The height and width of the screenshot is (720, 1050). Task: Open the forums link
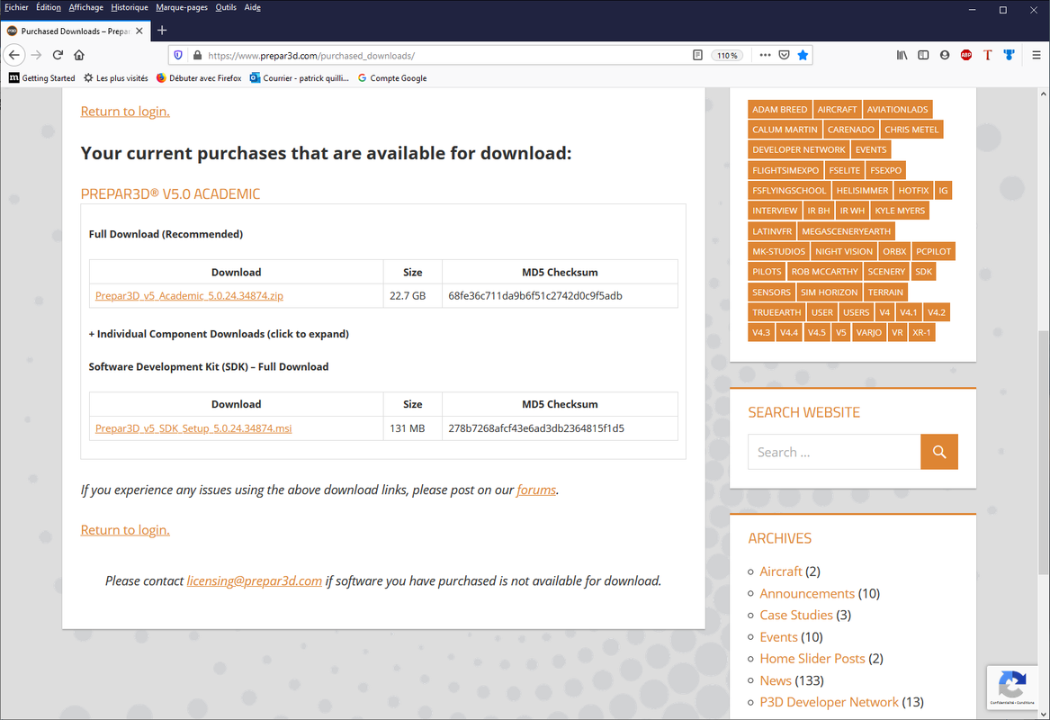[535, 490]
